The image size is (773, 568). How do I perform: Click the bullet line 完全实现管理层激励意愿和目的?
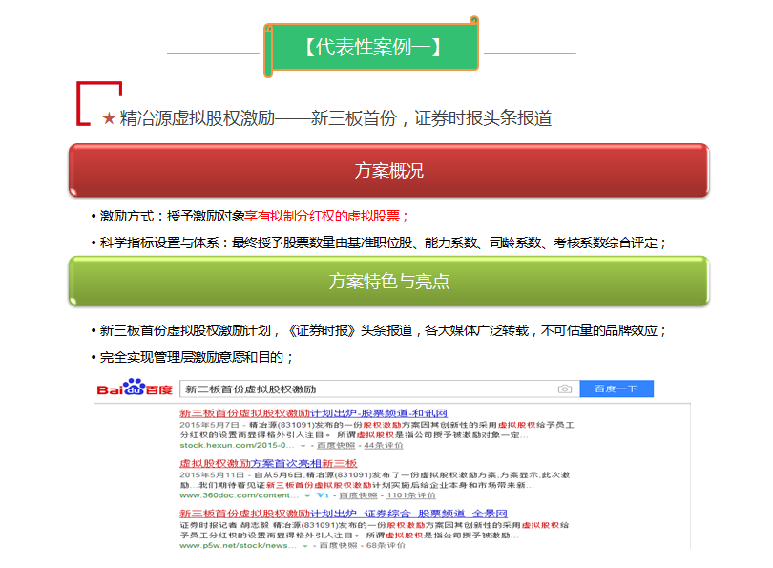pyautogui.click(x=192, y=357)
